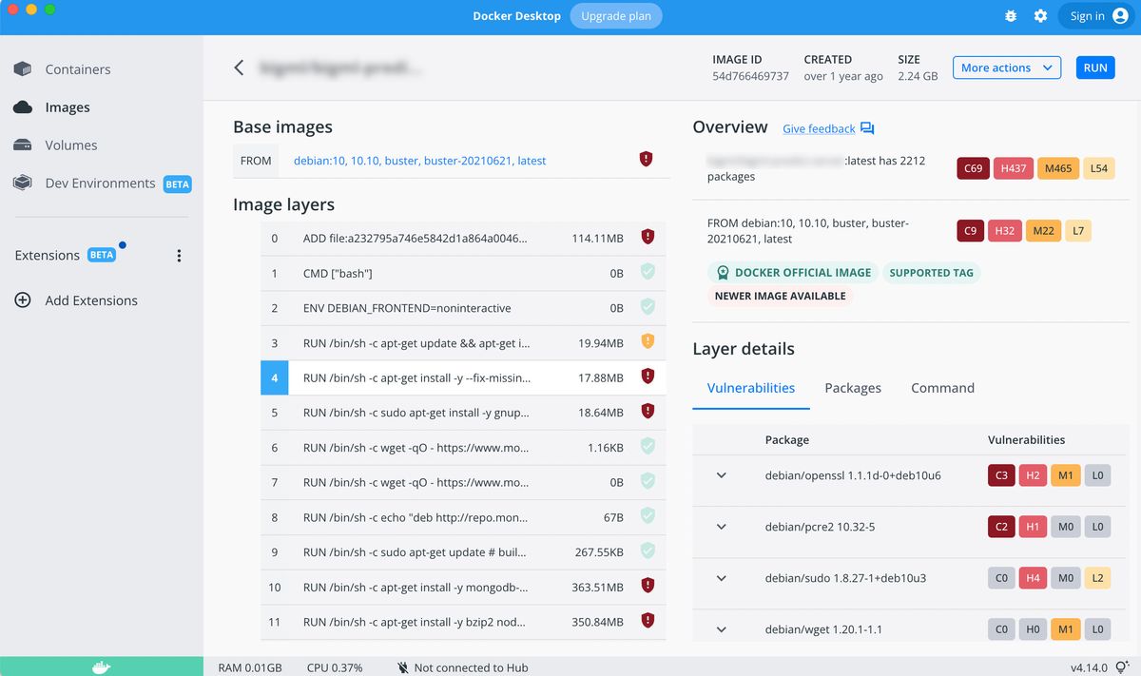Click the H1 badge on the pcre2 row
This screenshot has height=676, width=1141.
tap(1034, 526)
